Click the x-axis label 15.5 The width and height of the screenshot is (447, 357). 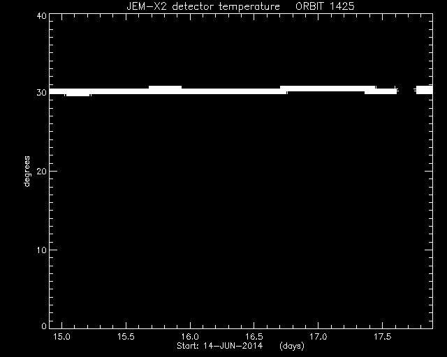pyautogui.click(x=126, y=337)
